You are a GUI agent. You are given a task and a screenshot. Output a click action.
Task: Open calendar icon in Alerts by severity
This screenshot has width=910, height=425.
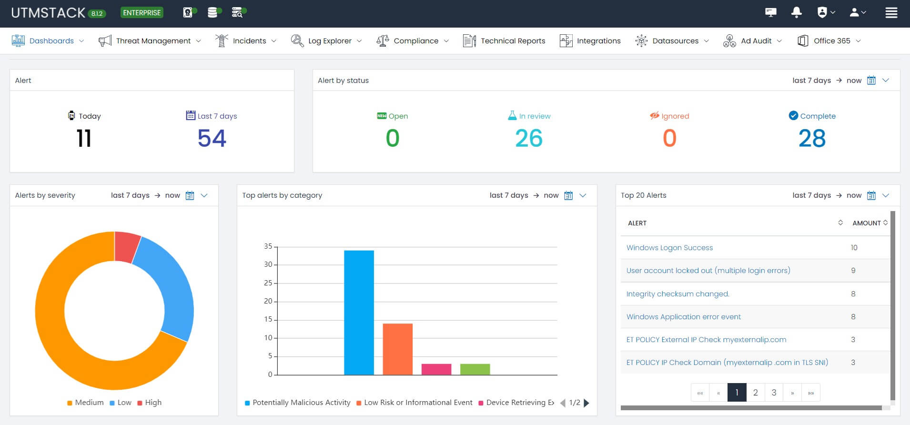pyautogui.click(x=190, y=195)
